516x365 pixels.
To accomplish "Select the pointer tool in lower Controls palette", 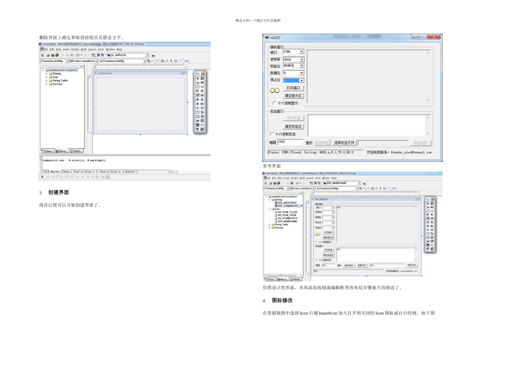I will coord(427,205).
